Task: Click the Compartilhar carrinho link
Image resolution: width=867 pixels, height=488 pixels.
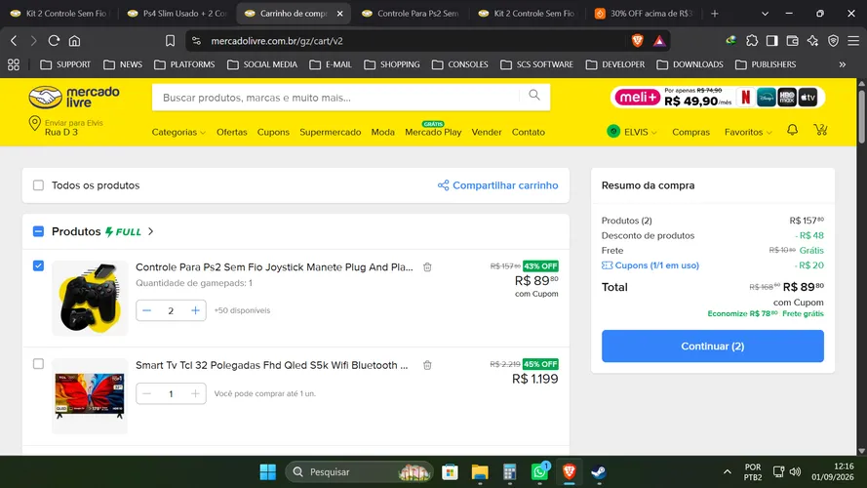Action: tap(497, 185)
